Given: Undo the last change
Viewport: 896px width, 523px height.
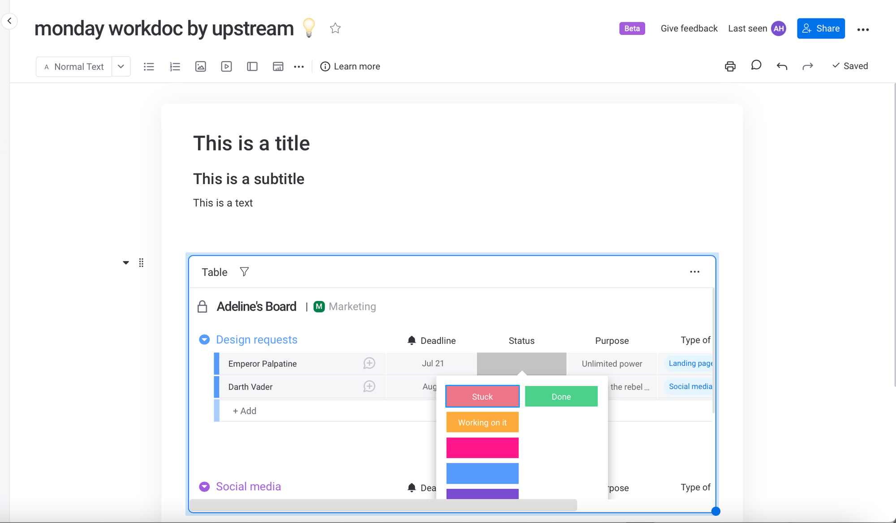Looking at the screenshot, I should (781, 66).
